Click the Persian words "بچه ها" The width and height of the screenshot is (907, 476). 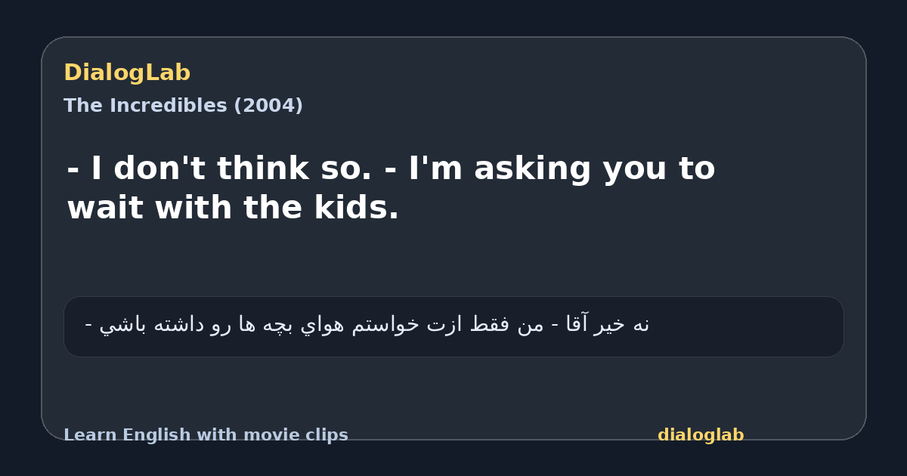pos(288,325)
